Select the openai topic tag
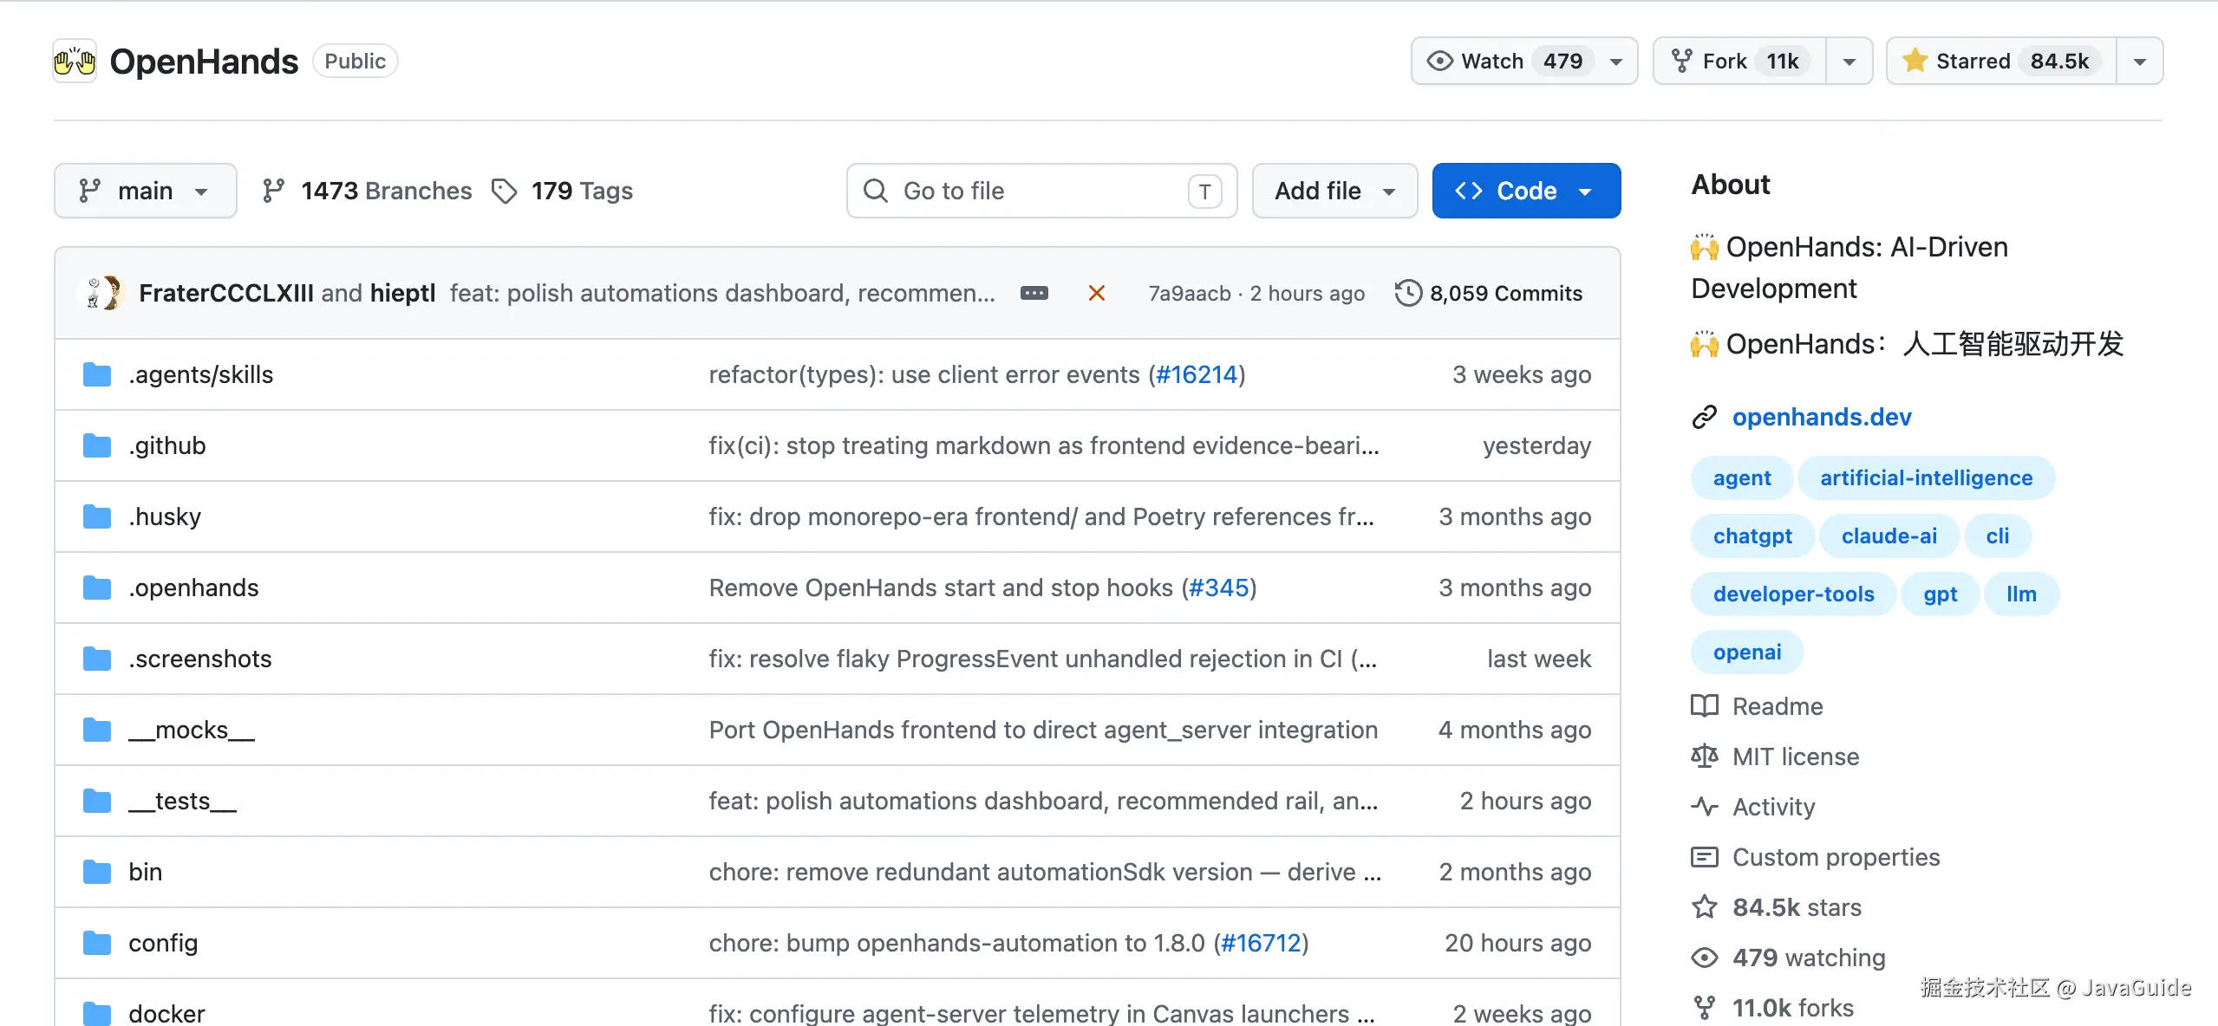Viewport: 2218px width, 1026px height. point(1747,653)
